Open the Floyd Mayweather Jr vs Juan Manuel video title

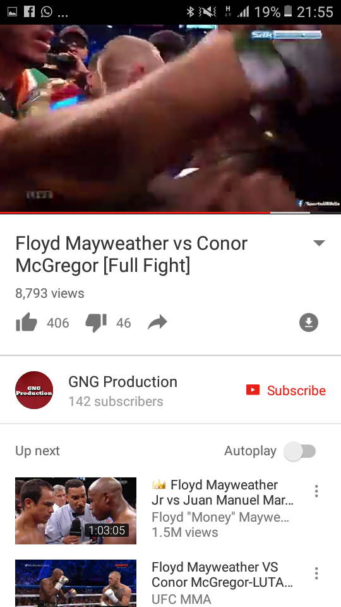coord(223,492)
